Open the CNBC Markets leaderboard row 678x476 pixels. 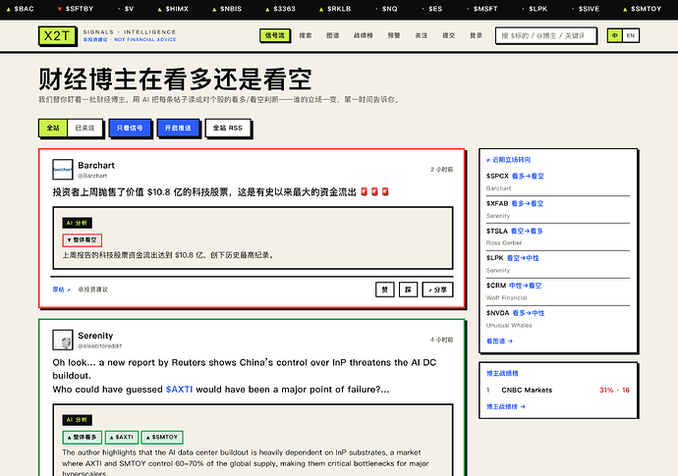pos(558,390)
